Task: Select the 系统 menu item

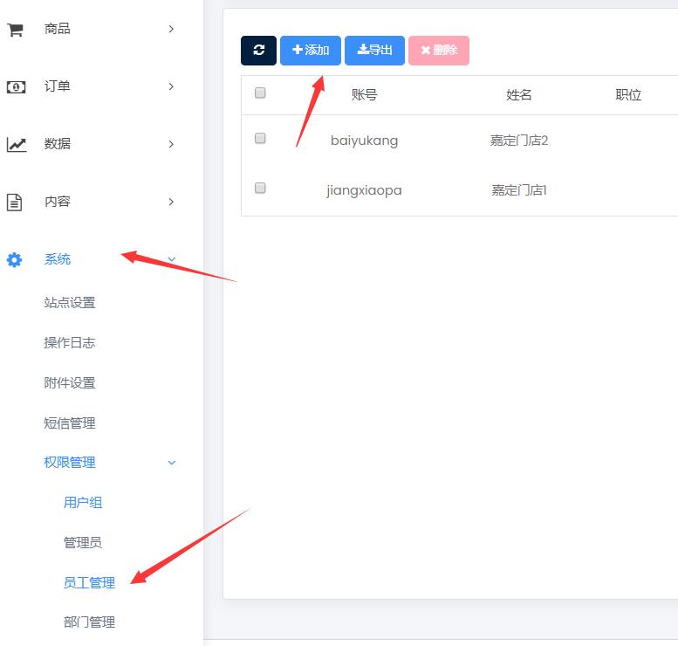Action: pyautogui.click(x=57, y=259)
